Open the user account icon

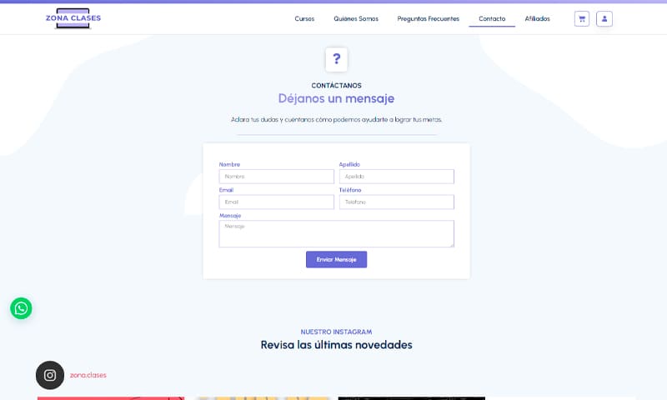[604, 18]
